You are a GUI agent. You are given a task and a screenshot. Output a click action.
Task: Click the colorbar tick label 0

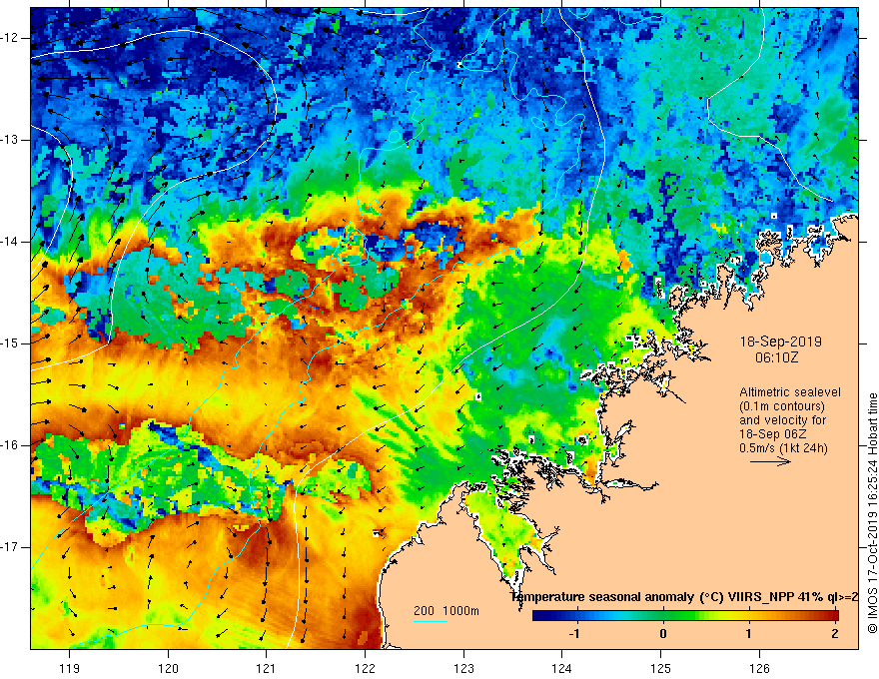coord(663,634)
